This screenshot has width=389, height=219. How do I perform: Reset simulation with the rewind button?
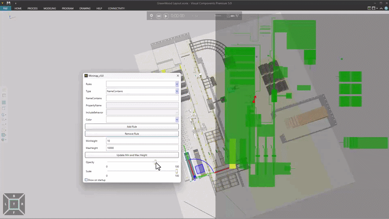[x=159, y=16]
